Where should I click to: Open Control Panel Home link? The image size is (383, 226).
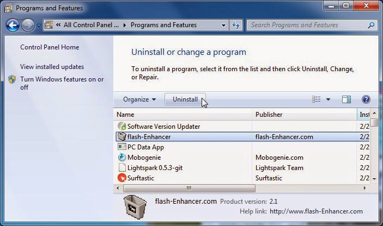coord(50,47)
